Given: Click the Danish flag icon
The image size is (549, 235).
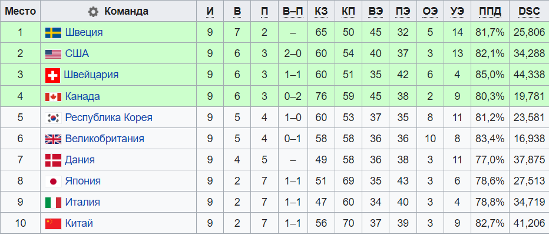Looking at the screenshot, I should (54, 160).
